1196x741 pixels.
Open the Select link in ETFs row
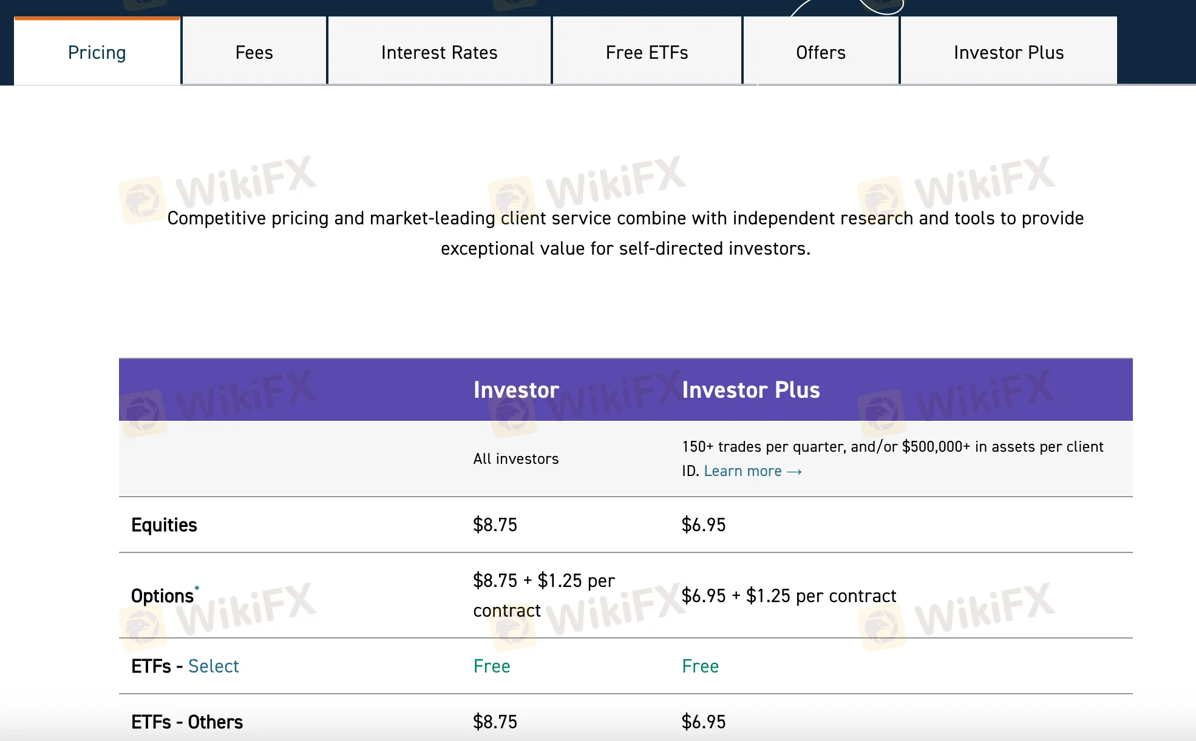(213, 666)
